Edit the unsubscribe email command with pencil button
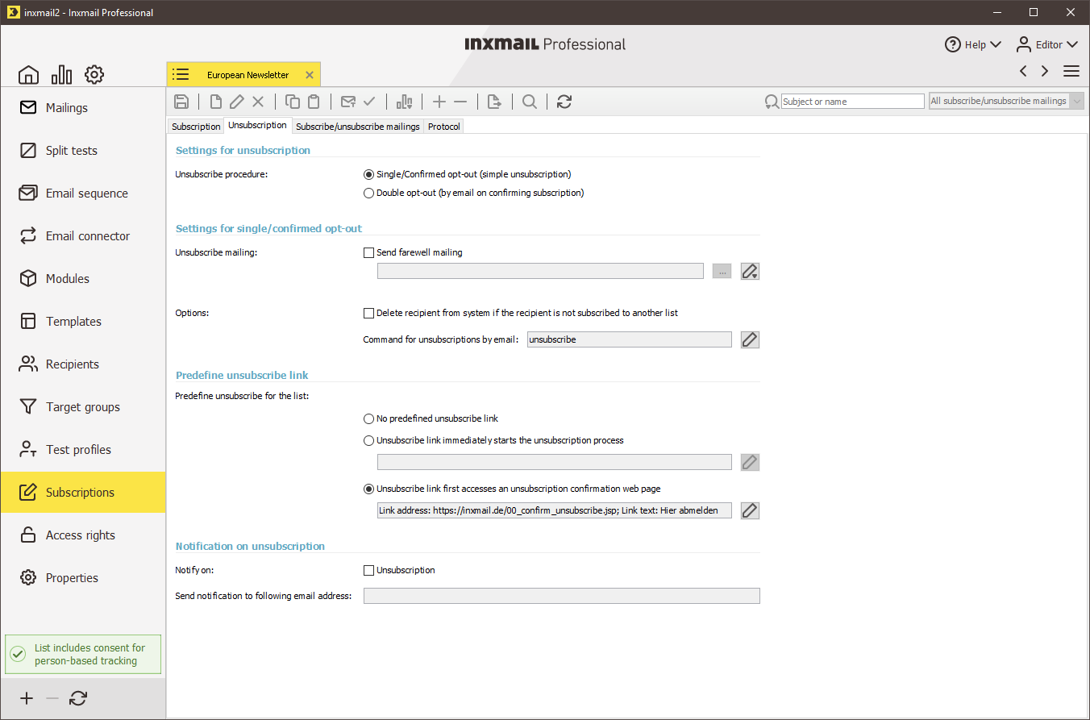 pyautogui.click(x=750, y=339)
